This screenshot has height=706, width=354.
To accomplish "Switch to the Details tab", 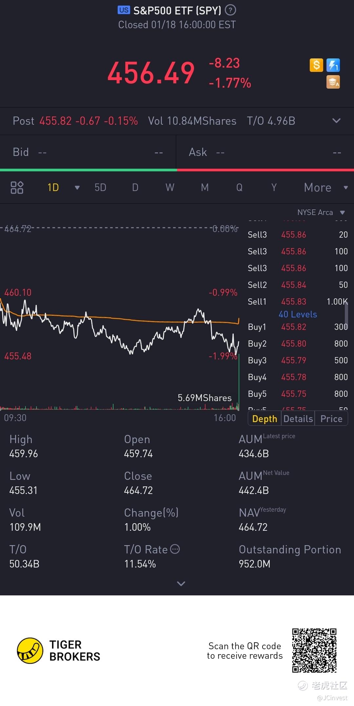I will 298,418.
